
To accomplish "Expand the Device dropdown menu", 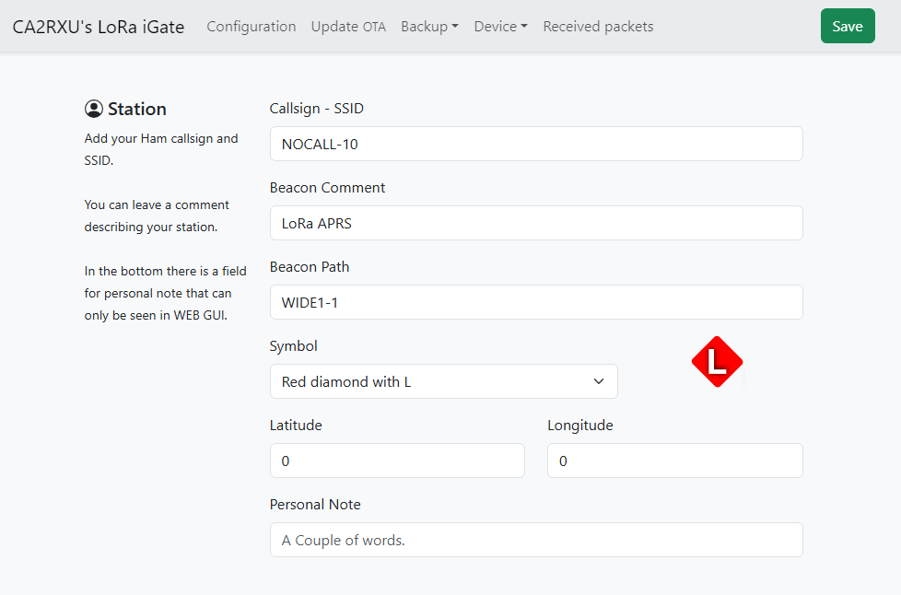I will point(500,27).
